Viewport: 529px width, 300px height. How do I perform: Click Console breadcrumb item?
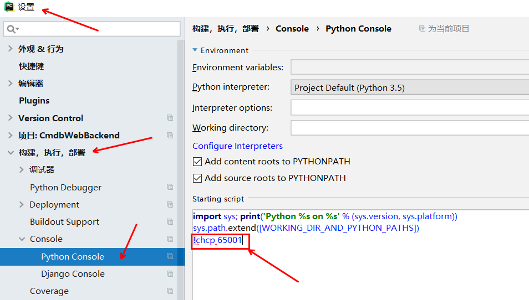[292, 29]
